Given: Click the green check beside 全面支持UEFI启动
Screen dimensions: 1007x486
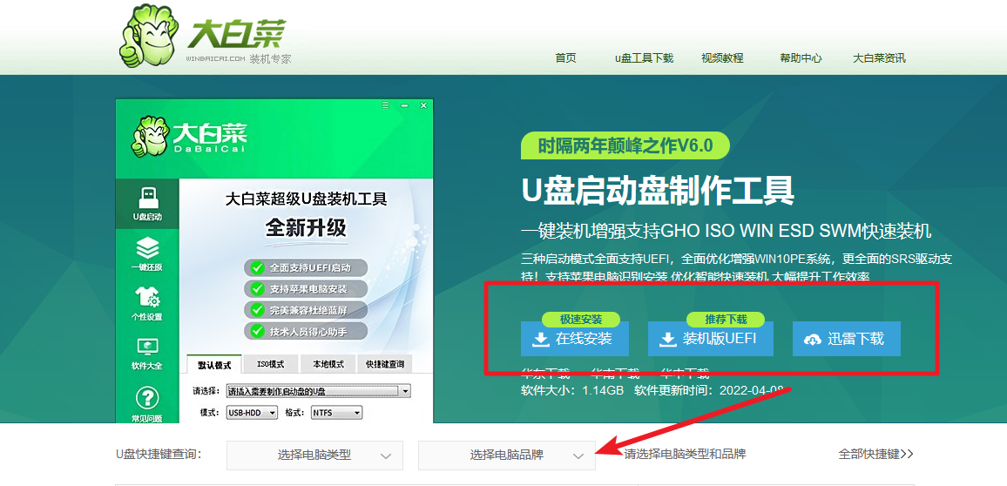Looking at the screenshot, I should 258,267.
